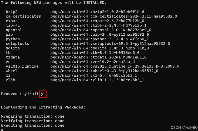Click the 'Verifying transaction: done' line
Screen dimensions: 198x131
tap(33, 121)
